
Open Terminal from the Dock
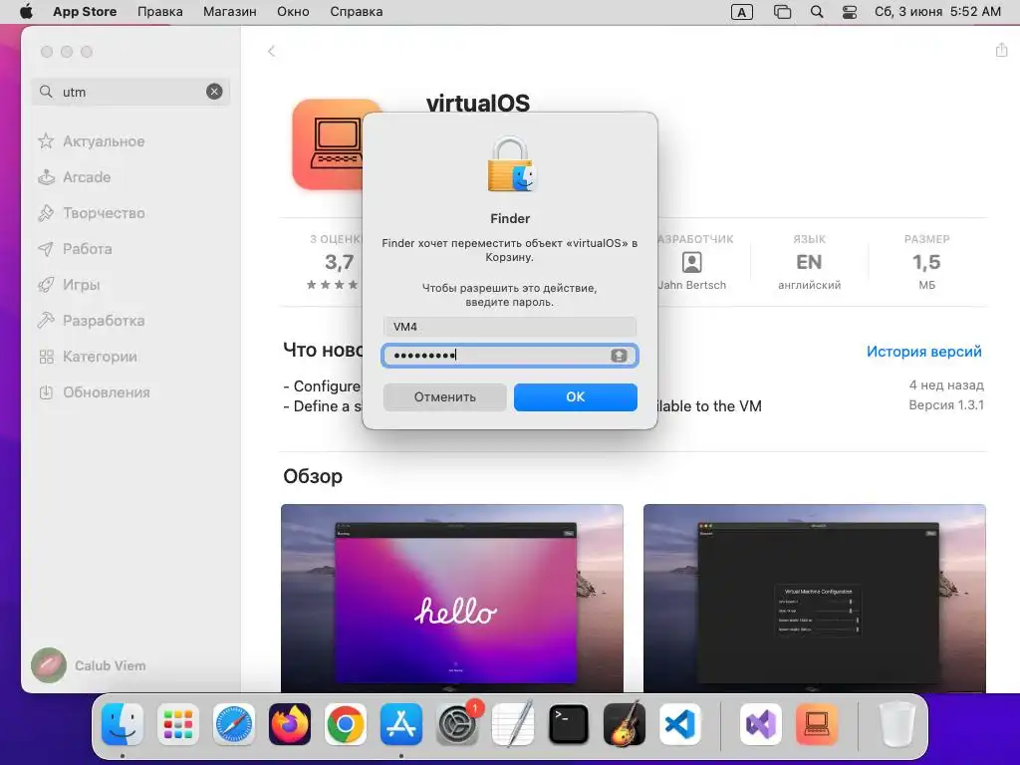[569, 724]
